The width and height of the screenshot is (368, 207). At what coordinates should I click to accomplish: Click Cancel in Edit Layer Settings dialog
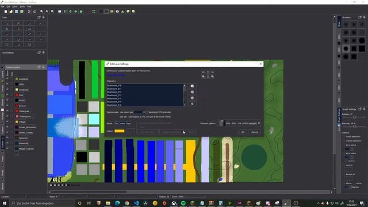[255, 132]
